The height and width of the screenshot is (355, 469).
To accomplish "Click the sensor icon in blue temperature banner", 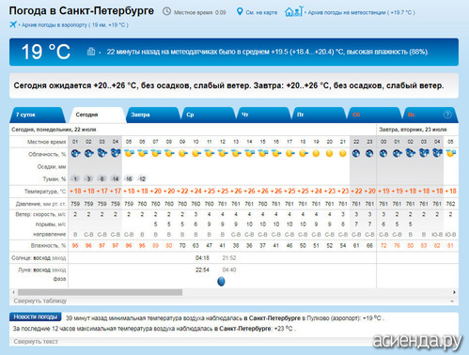I will [91, 52].
